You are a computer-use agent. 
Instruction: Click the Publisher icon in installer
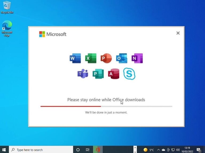[98, 74]
